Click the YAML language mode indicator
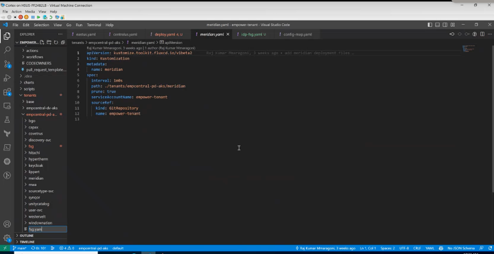 point(430,249)
